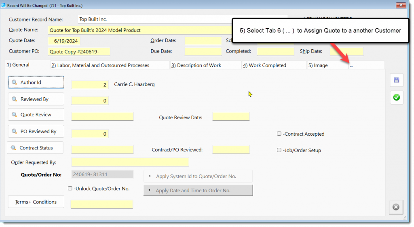The height and width of the screenshot is (227, 414).
Task: Click the Author Id number field
Action: tap(90, 85)
